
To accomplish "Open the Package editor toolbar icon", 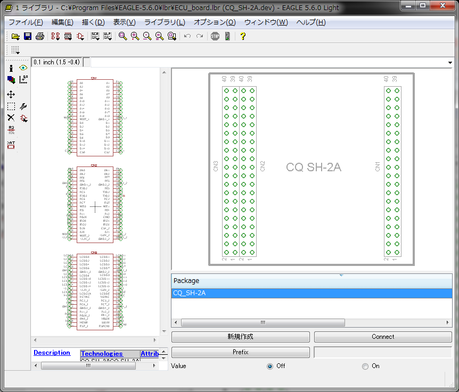I will (68, 36).
